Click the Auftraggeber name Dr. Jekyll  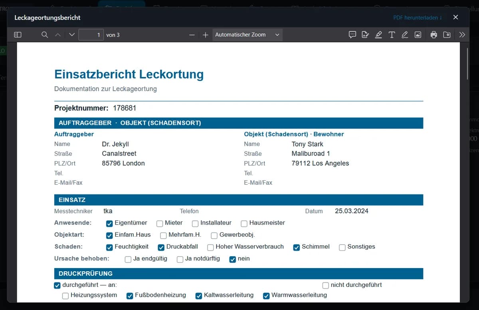(115, 144)
